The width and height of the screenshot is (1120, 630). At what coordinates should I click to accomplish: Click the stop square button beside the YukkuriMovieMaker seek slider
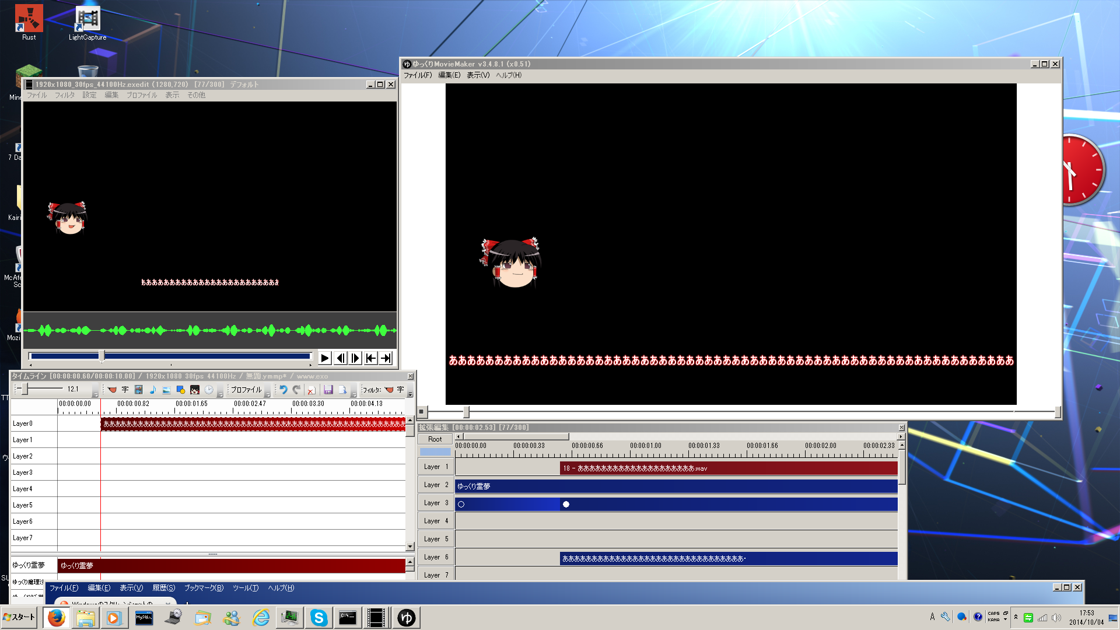[x=422, y=411]
